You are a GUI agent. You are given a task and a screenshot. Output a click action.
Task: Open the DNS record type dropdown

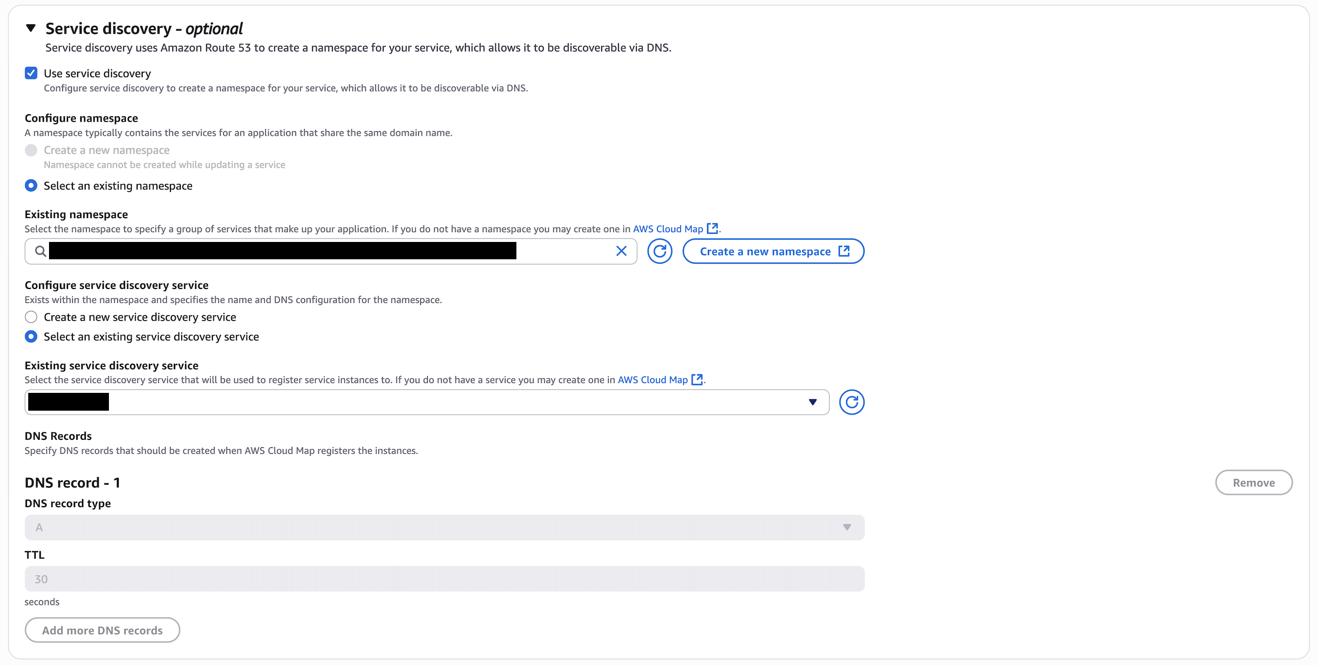click(444, 527)
